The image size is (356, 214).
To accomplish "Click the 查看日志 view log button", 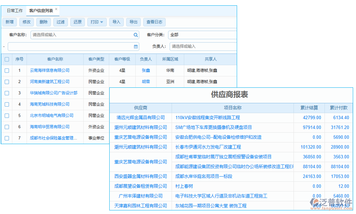I will tap(154, 22).
